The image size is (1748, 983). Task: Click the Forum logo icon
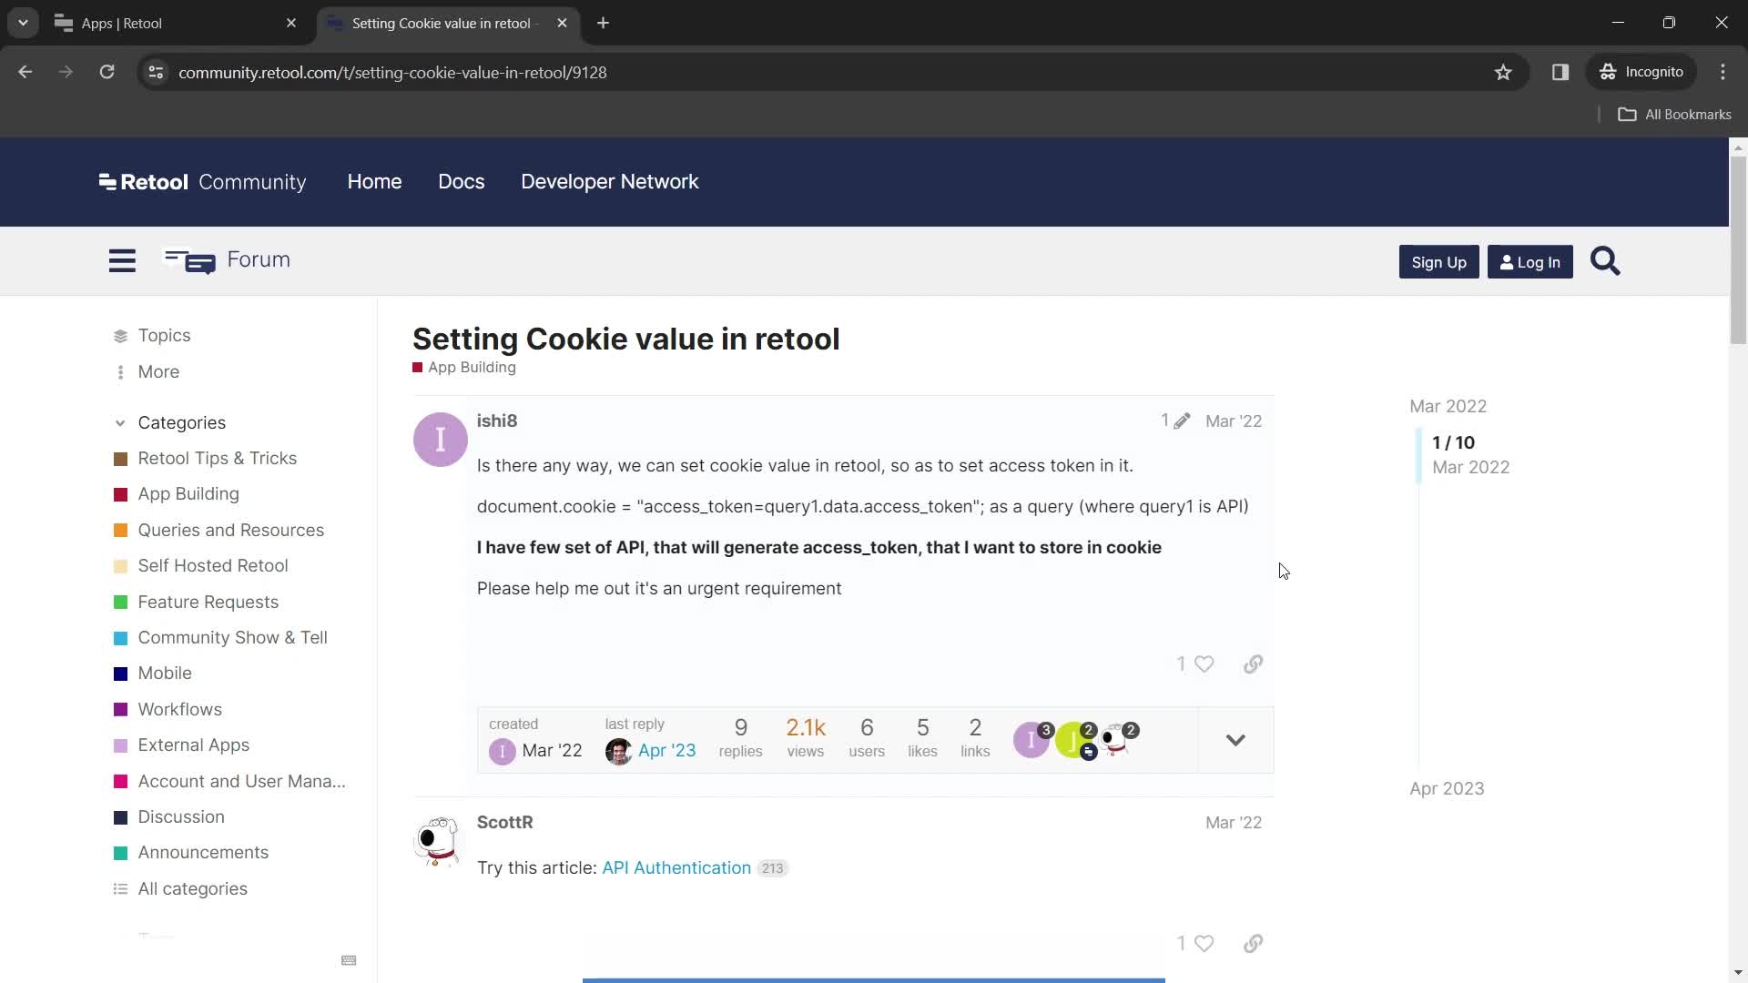click(189, 261)
